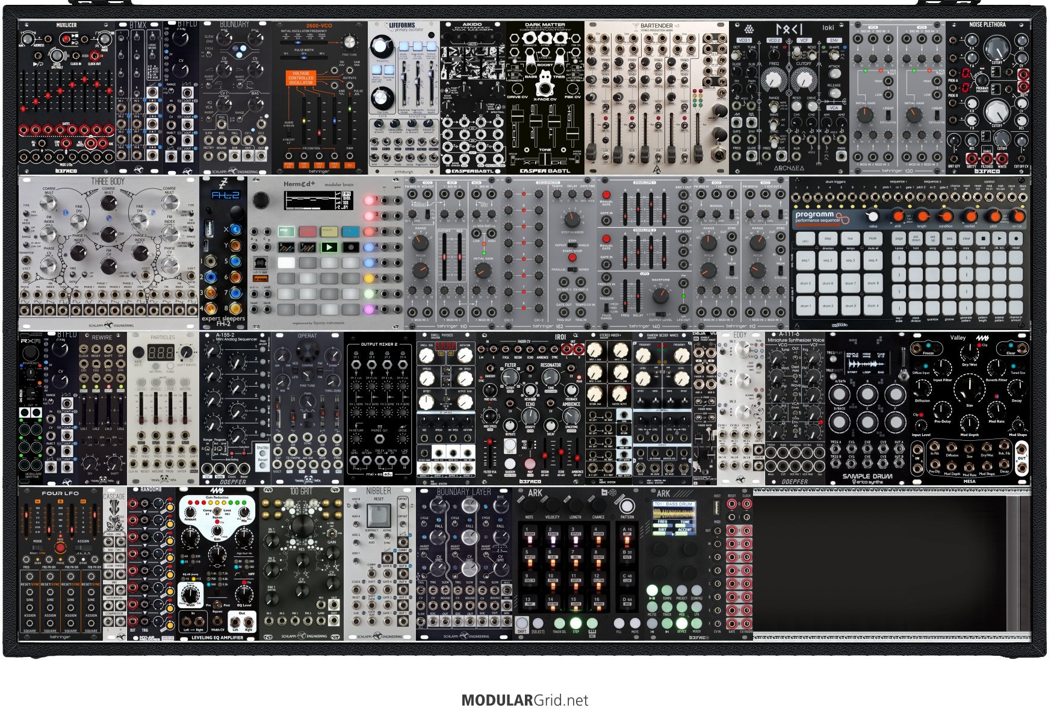1051x713 pixels.
Task: Click the Noise Plethora Gritty output jack
Action: point(970,158)
